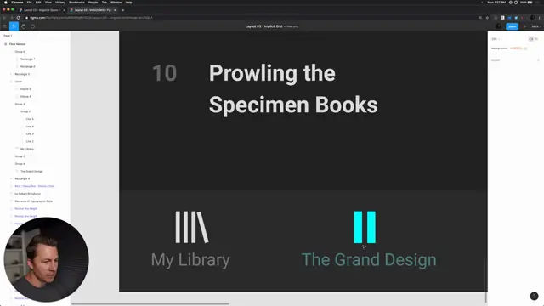This screenshot has width=544, height=306.
Task: Click the Final Version frame icon
Action: pos(6,44)
